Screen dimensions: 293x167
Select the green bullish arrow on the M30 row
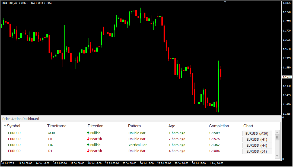[x=88, y=133]
